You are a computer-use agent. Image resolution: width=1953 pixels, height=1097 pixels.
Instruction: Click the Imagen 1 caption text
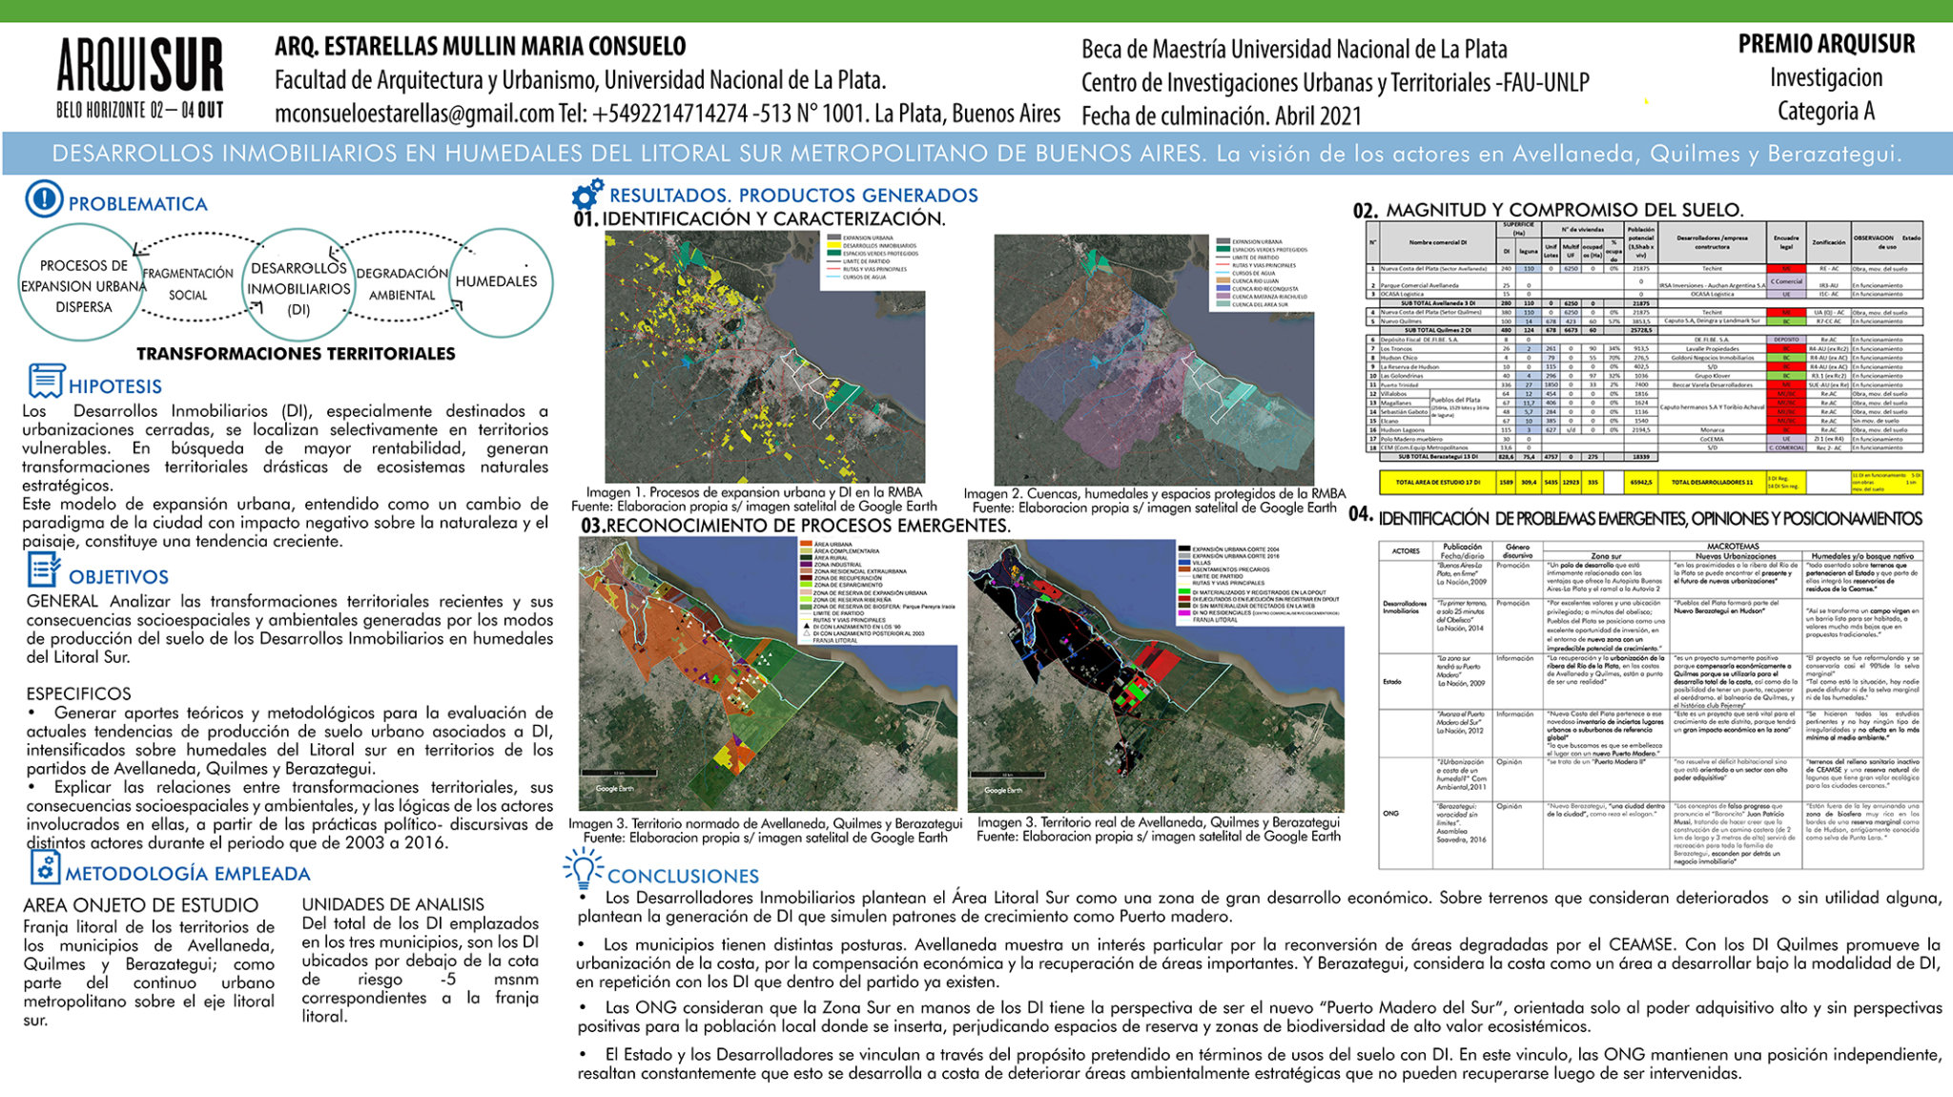click(754, 500)
